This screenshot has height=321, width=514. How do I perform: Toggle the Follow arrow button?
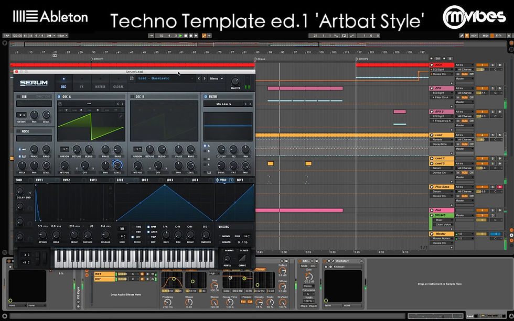pos(151,35)
